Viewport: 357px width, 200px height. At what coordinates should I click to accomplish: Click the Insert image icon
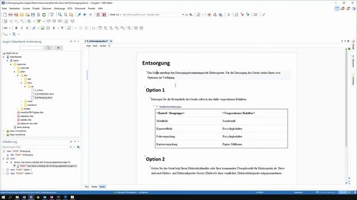(42, 28)
